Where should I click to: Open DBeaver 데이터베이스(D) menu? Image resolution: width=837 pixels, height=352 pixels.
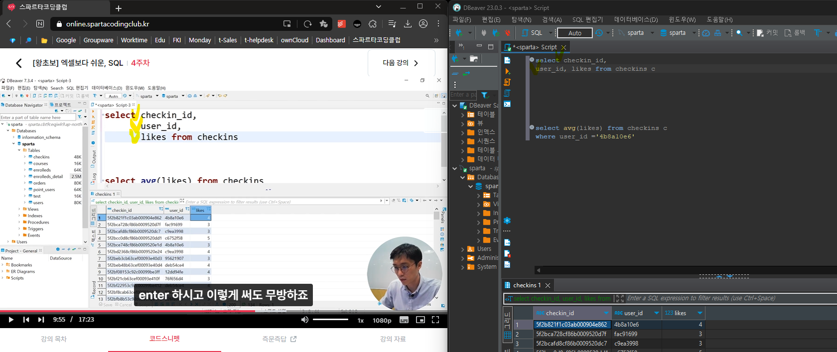636,19
